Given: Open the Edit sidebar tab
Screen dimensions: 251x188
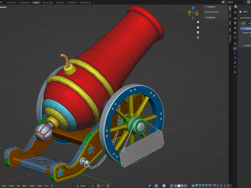Looking at the screenshot, I should 230,30.
